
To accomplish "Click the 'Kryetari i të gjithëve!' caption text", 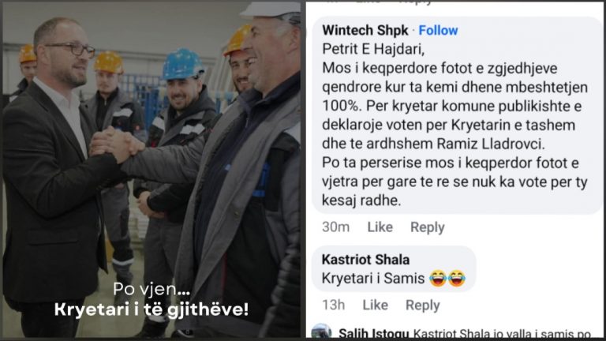I will [x=151, y=309].
